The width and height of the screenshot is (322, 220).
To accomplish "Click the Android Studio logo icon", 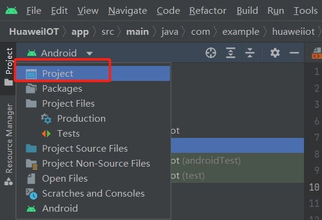I will (11, 10).
